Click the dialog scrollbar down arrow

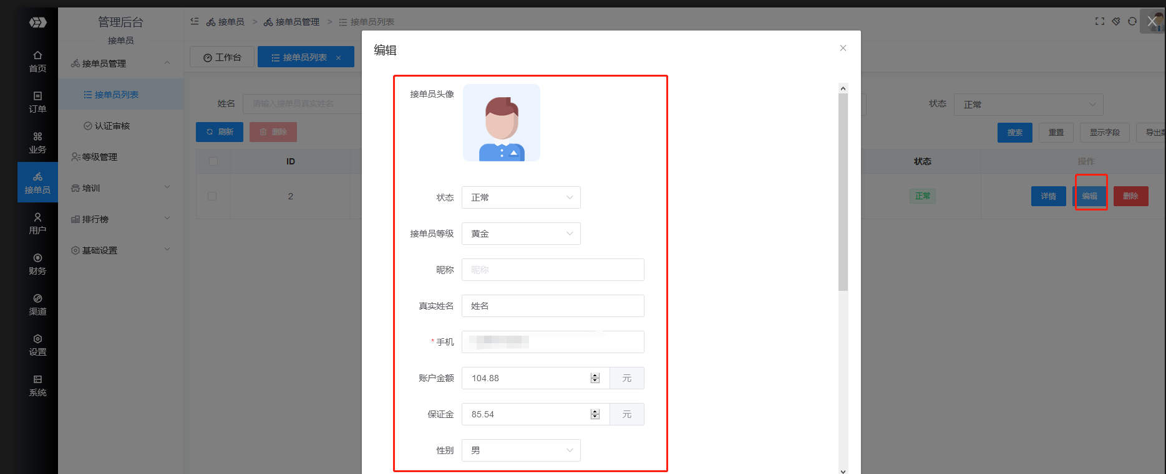pos(843,471)
